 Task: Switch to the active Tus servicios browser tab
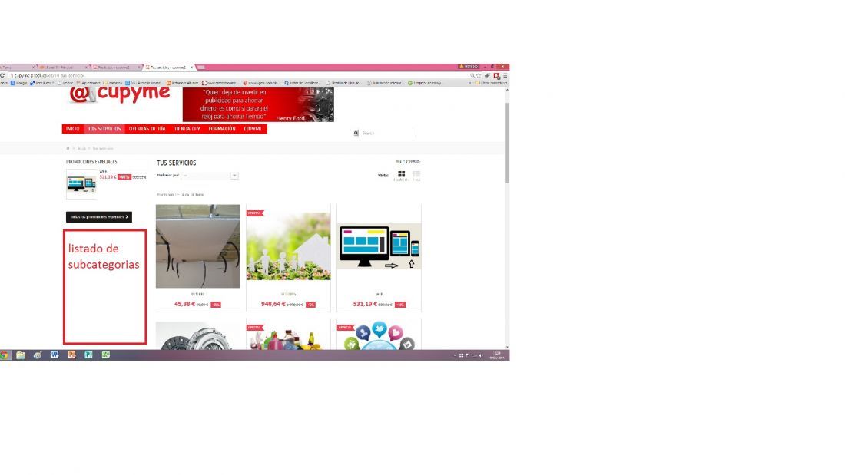pos(169,68)
